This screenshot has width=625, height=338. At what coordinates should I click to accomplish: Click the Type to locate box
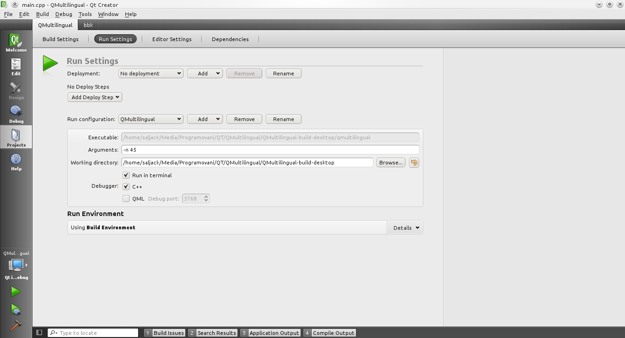tap(93, 333)
